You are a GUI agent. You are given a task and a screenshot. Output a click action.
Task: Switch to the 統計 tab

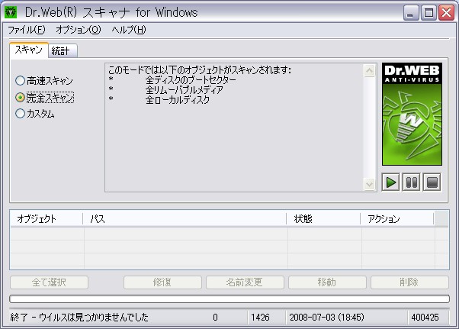(63, 51)
